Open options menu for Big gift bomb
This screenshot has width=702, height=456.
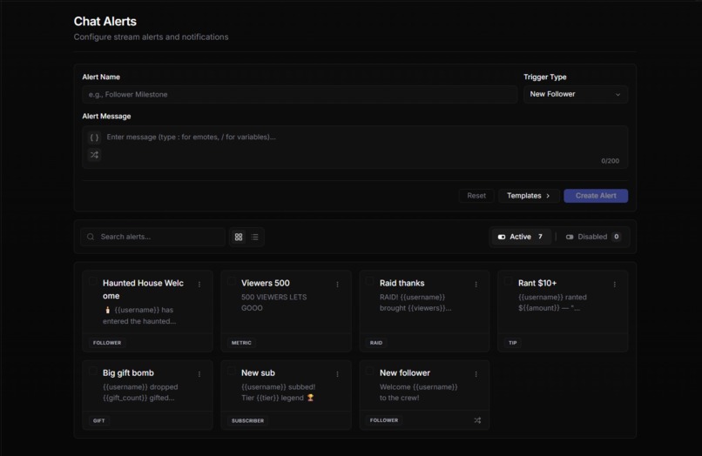click(x=199, y=374)
